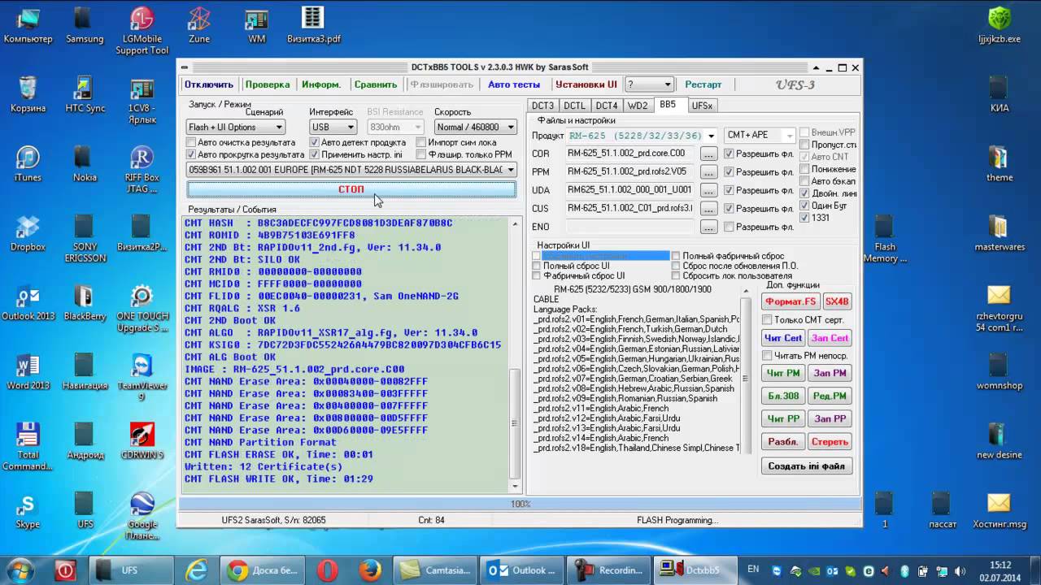Select the BlackBerry desktop icon

[x=85, y=303]
